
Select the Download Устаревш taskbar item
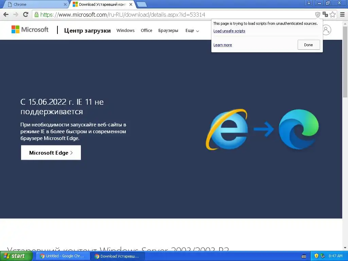click(117, 256)
